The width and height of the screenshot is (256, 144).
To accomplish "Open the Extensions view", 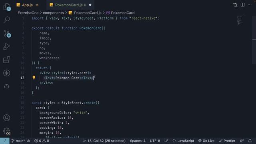I will pyautogui.click(x=7, y=60).
